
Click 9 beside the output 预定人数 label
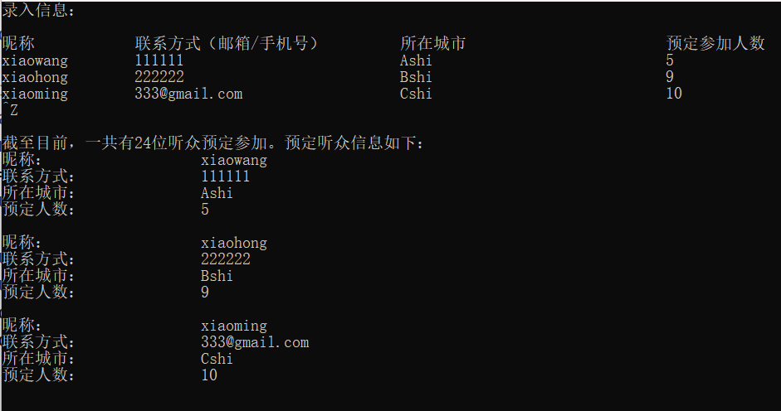click(x=205, y=293)
